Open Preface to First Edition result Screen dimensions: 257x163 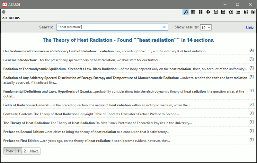pos(87,141)
